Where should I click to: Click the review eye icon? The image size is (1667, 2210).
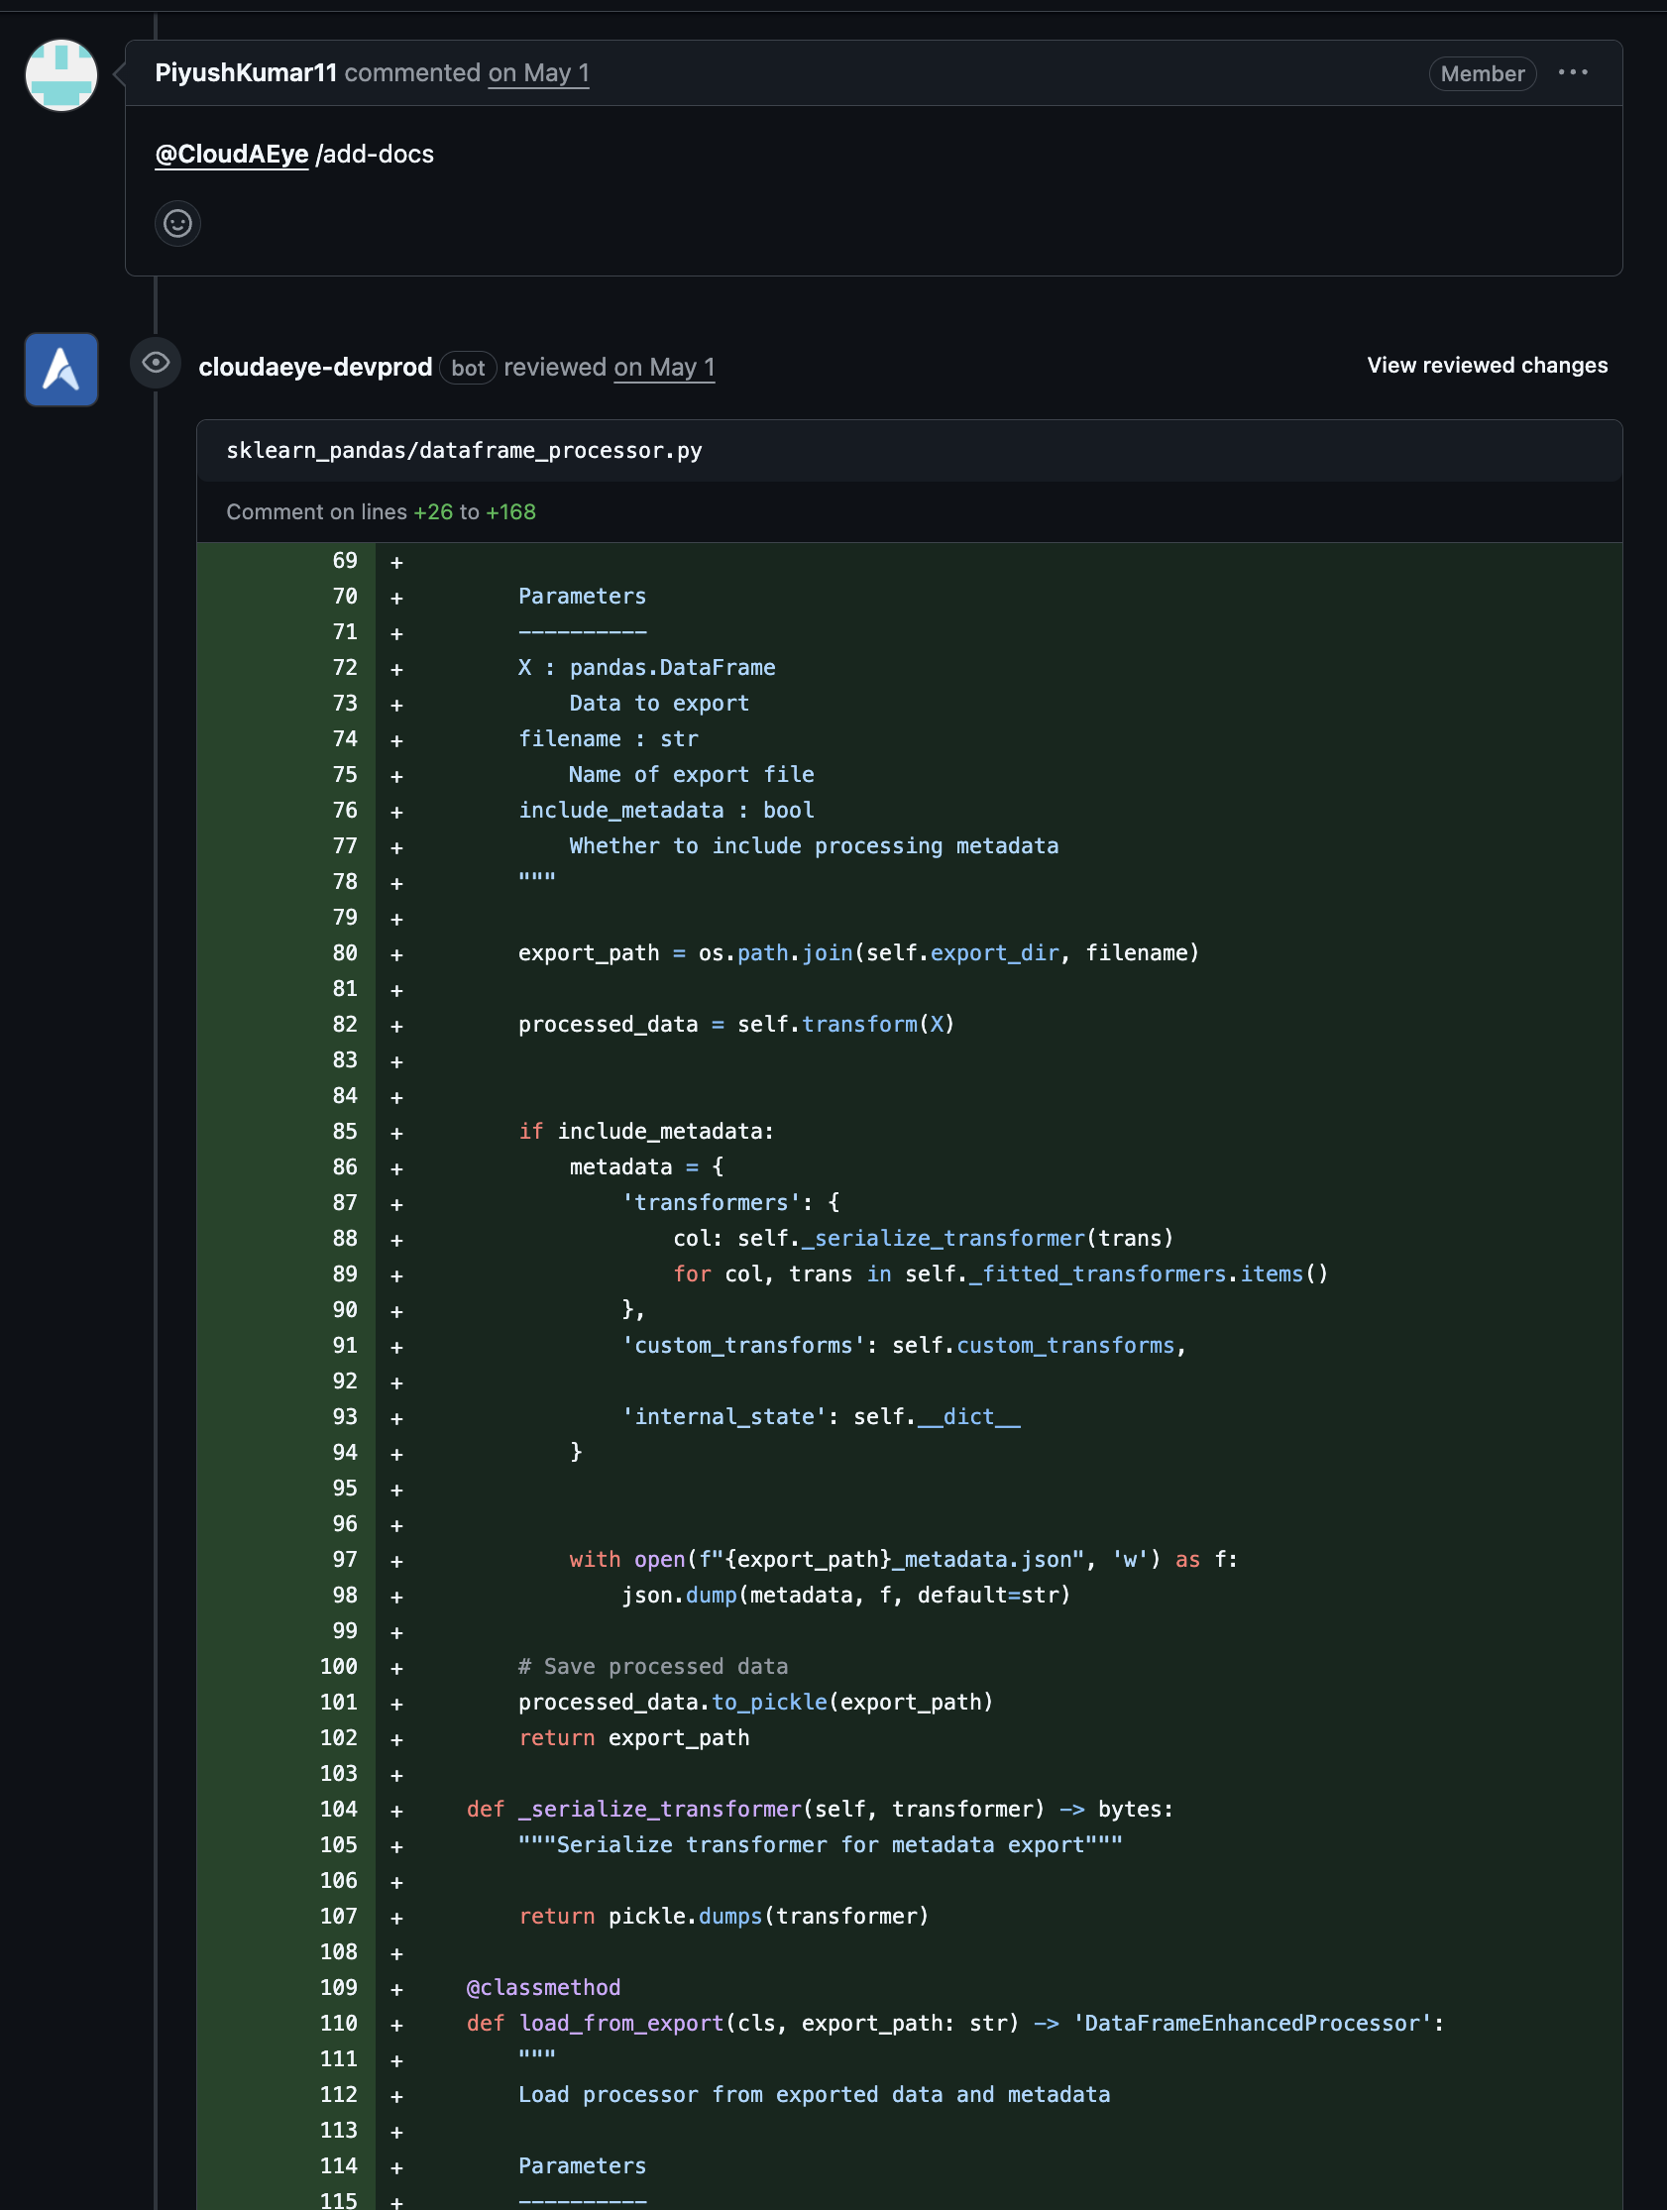(156, 363)
